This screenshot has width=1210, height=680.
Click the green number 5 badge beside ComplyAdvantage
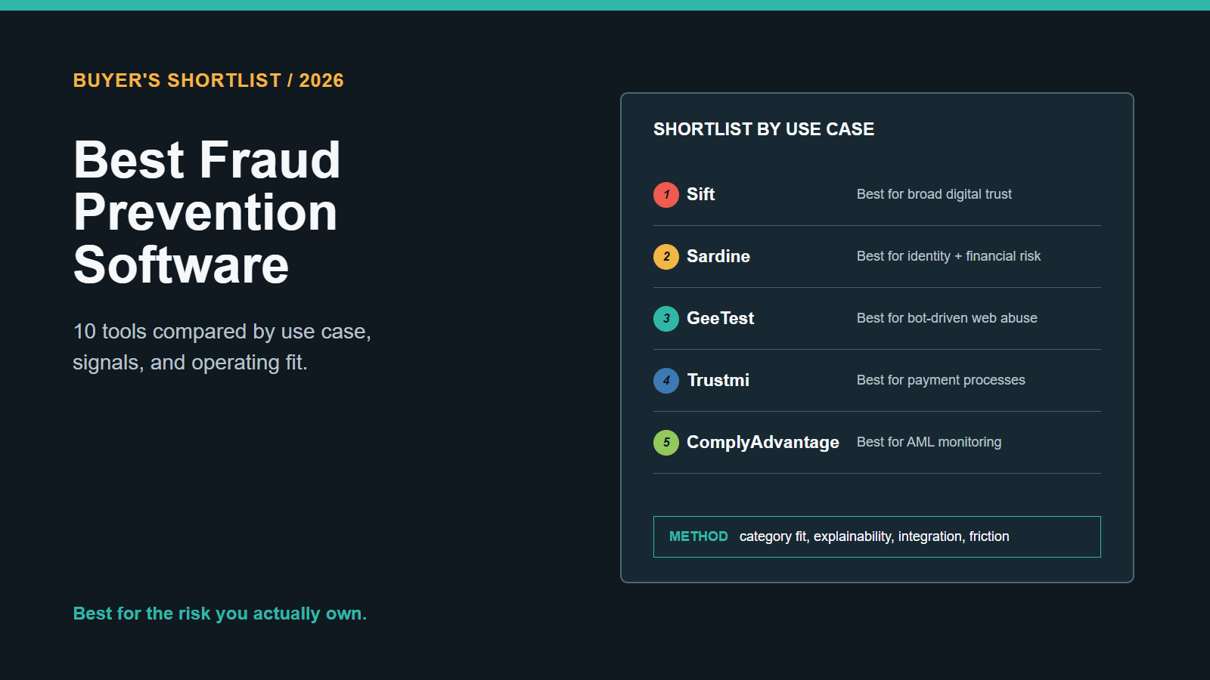pyautogui.click(x=666, y=442)
